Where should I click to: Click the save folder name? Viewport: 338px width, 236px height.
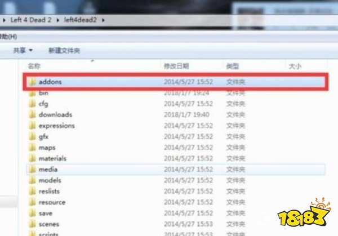coord(46,213)
